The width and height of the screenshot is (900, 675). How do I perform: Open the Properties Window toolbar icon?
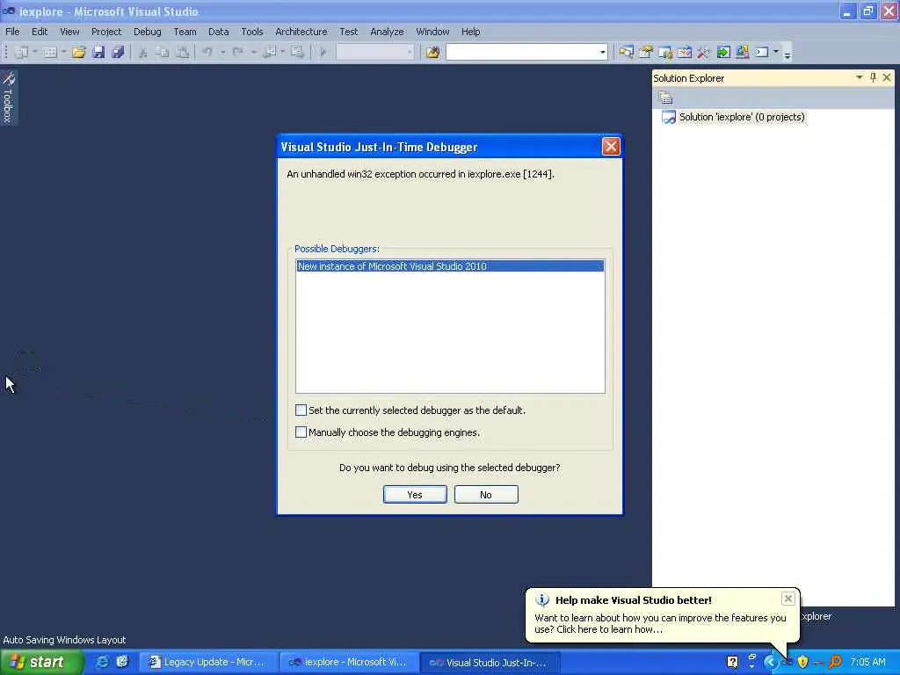(646, 52)
